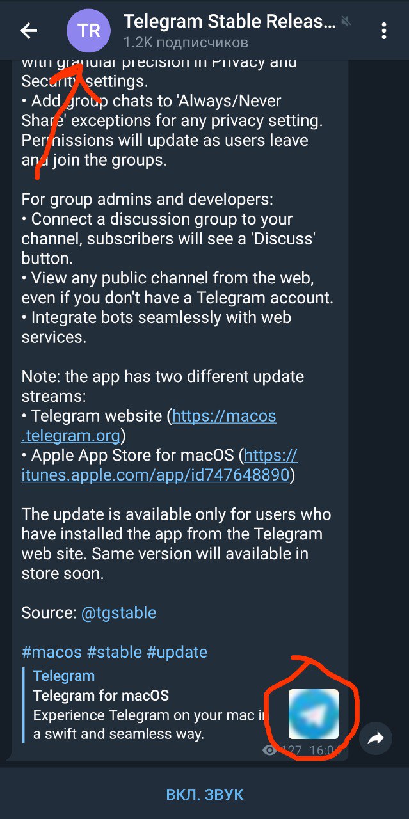Tap the 1.2K подписчиков subscriber count

[x=186, y=43]
